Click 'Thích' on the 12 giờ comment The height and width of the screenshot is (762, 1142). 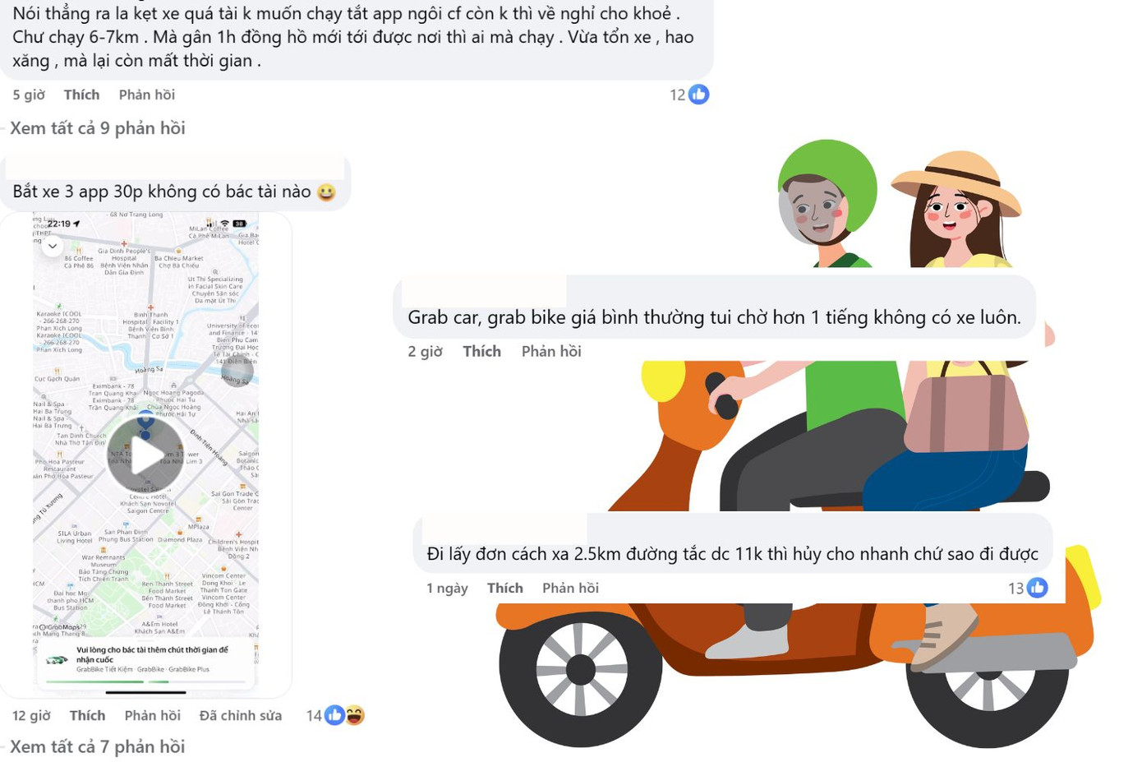[87, 715]
